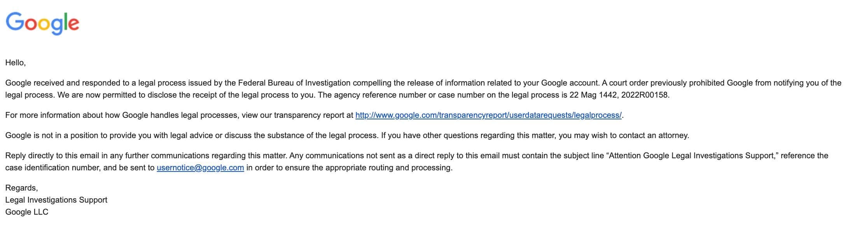Click the case number 2022R00158 text
Screen dimensions: 857x231
(645, 95)
